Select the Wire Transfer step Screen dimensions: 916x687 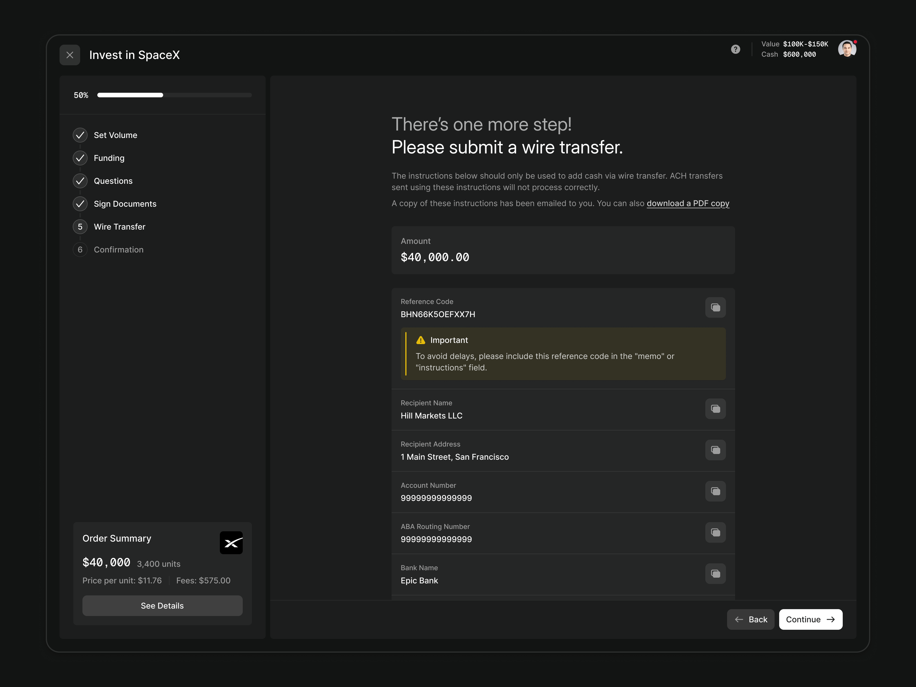(119, 226)
